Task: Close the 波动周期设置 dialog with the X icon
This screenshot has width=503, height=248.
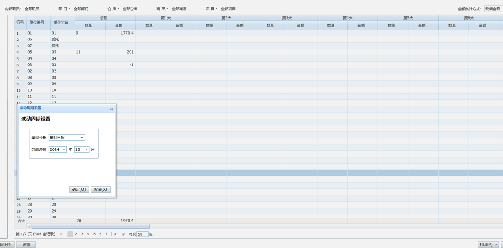Action: (x=111, y=109)
